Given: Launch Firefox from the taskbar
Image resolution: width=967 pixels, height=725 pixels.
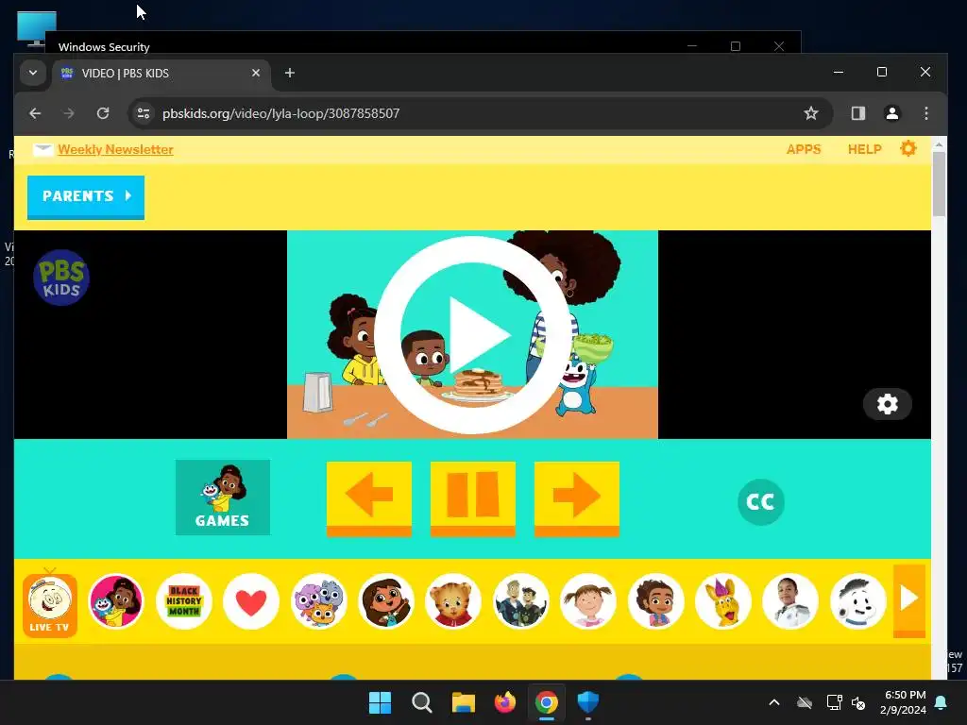Looking at the screenshot, I should (x=504, y=702).
